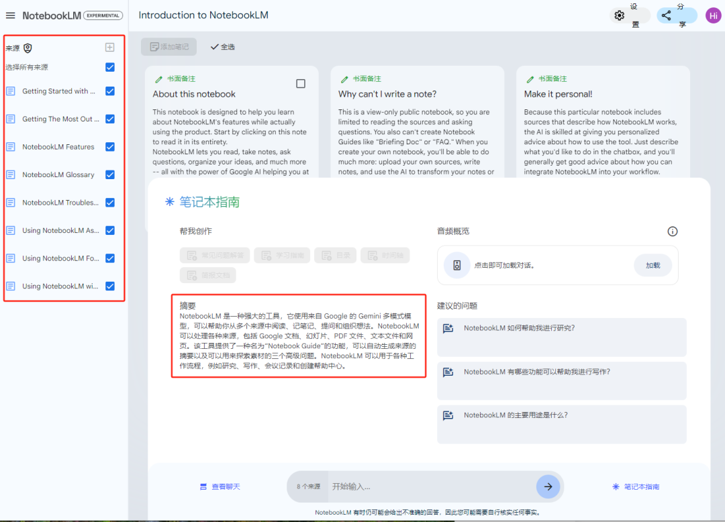The height and width of the screenshot is (522, 725).
Task: Click the 简报文档 briefing doc button
Action: (x=208, y=275)
